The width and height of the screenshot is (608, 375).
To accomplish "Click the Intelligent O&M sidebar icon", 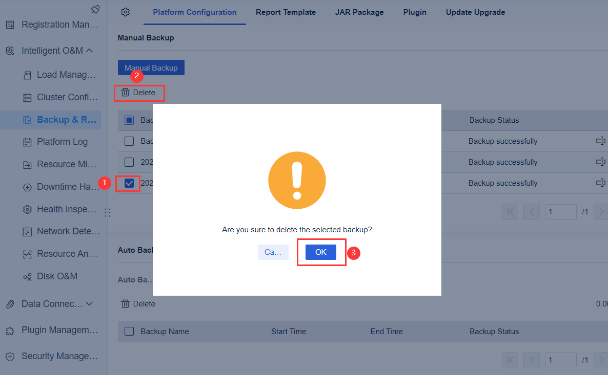I will pos(10,51).
